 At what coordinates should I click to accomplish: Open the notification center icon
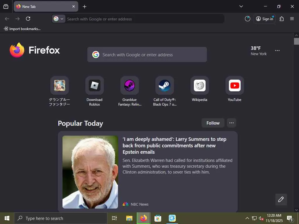coord(290,218)
